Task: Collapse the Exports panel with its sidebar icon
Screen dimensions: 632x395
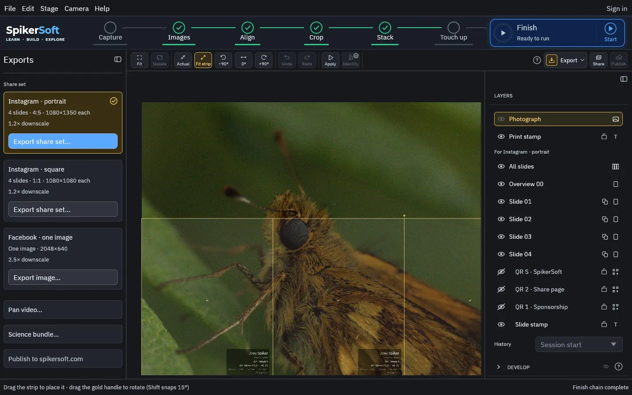Action: 118,60
